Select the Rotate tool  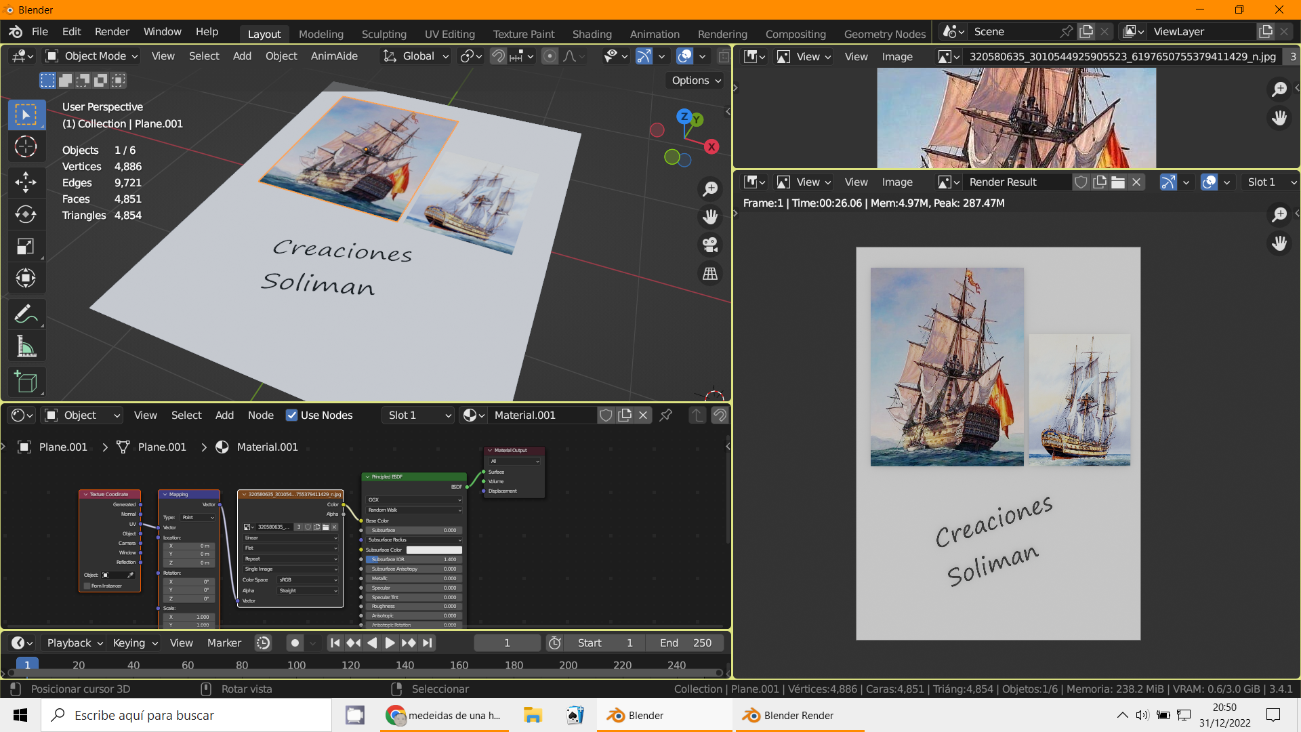26,214
